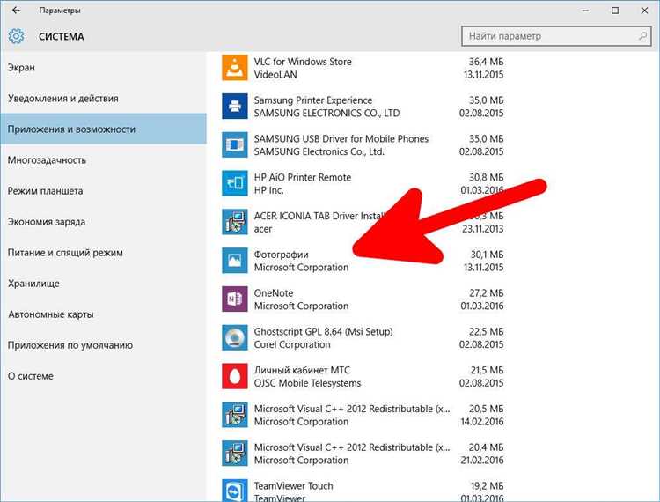Open О системе section
Screen dimensions: 660x502
click(103, 376)
